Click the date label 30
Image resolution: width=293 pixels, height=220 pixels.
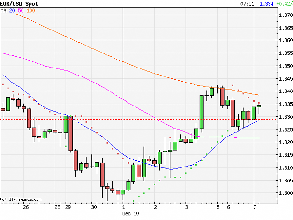[94, 207]
